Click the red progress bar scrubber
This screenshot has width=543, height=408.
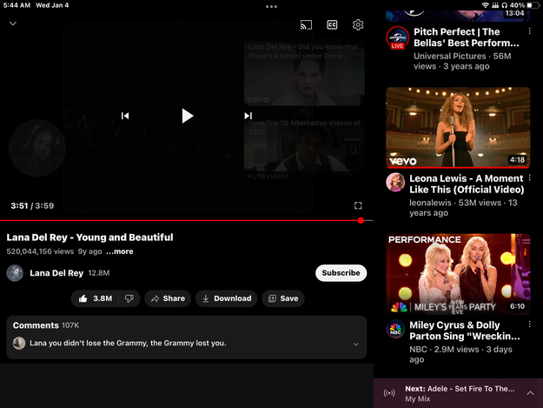pos(361,220)
